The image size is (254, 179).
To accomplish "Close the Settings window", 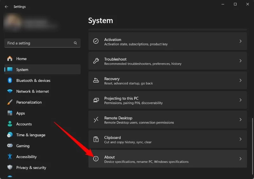I will [x=248, y=4].
